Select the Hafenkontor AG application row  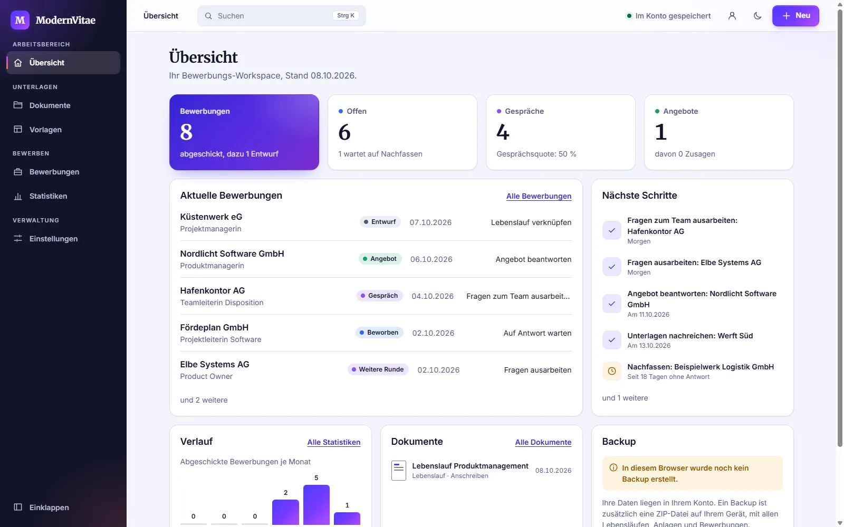(x=376, y=296)
